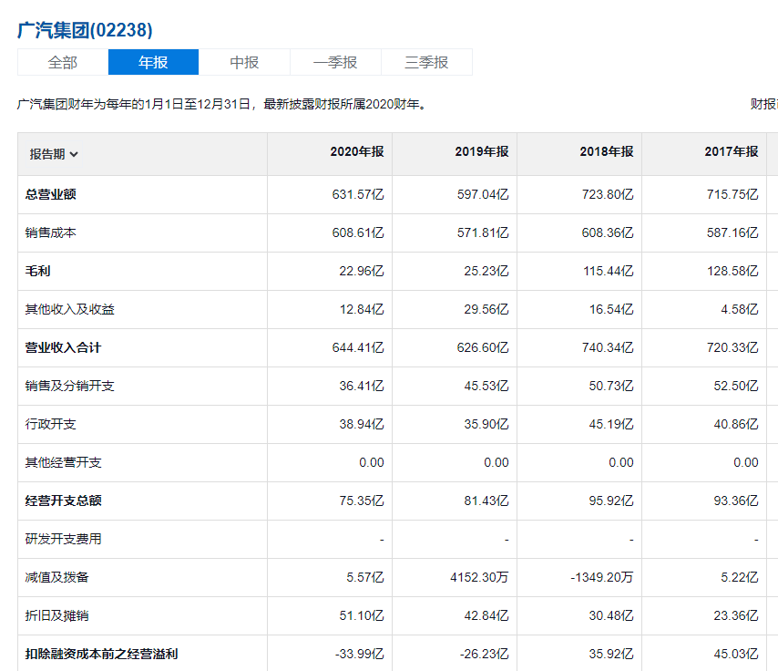
Task: Switch to the 一季报 tab
Action: point(335,62)
